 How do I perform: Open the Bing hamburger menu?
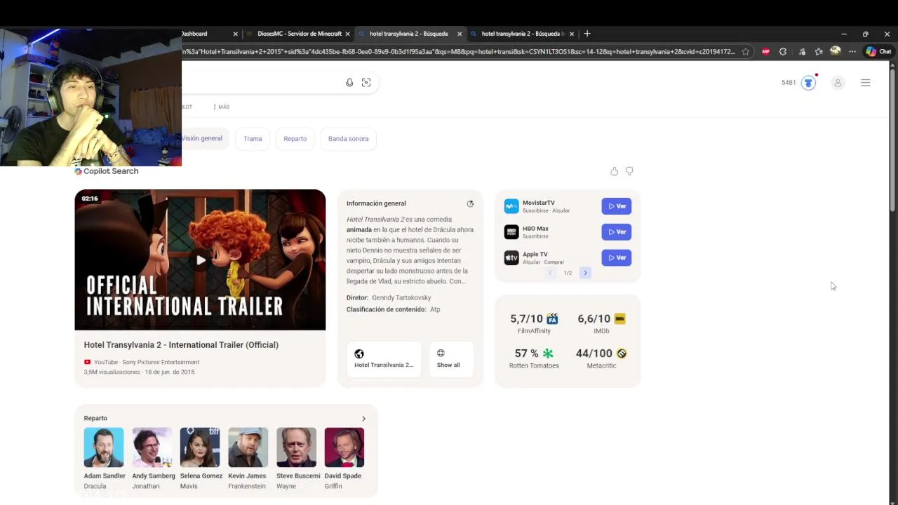point(866,83)
